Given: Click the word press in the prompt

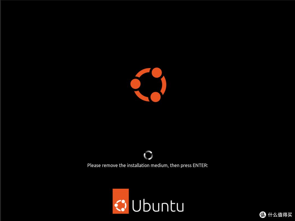Looking at the screenshot, I should click(x=186, y=166).
